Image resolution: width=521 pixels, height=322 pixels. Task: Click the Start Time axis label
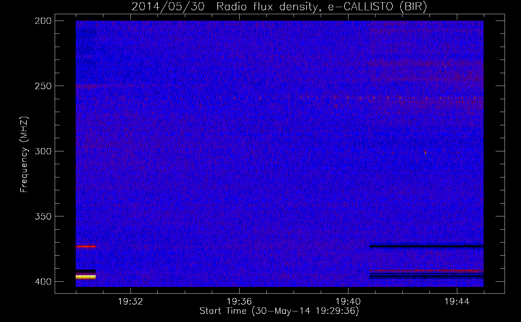pyautogui.click(x=279, y=311)
